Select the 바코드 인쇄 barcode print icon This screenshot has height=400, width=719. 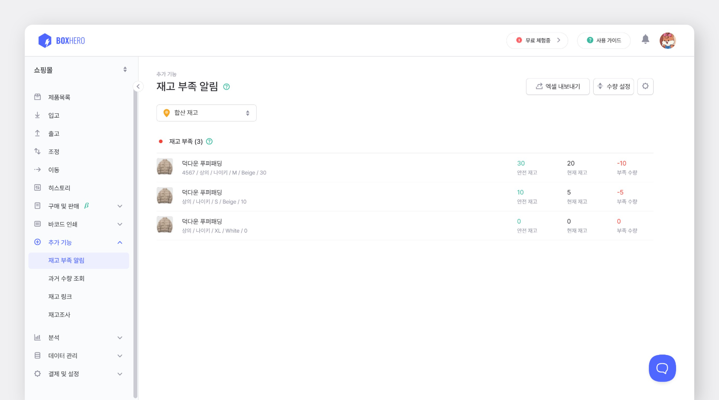click(37, 224)
